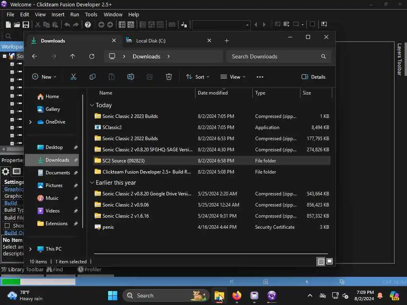Image resolution: width=407 pixels, height=305 pixels.
Task: Open the Insert menu in Fusion
Action: point(58,15)
